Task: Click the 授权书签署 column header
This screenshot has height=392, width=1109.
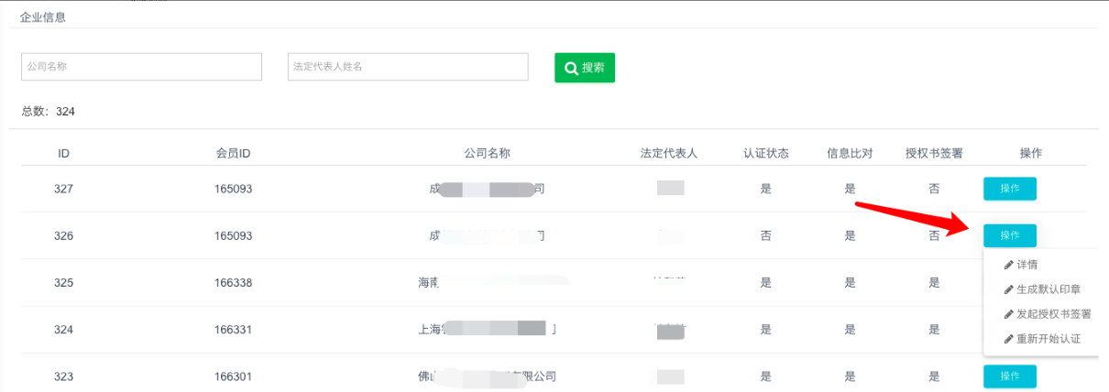Action: point(933,153)
